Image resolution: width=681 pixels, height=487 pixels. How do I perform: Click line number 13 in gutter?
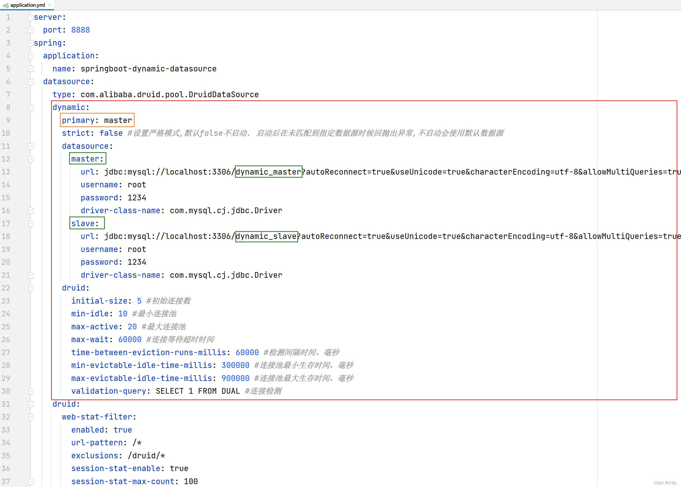tap(6, 172)
